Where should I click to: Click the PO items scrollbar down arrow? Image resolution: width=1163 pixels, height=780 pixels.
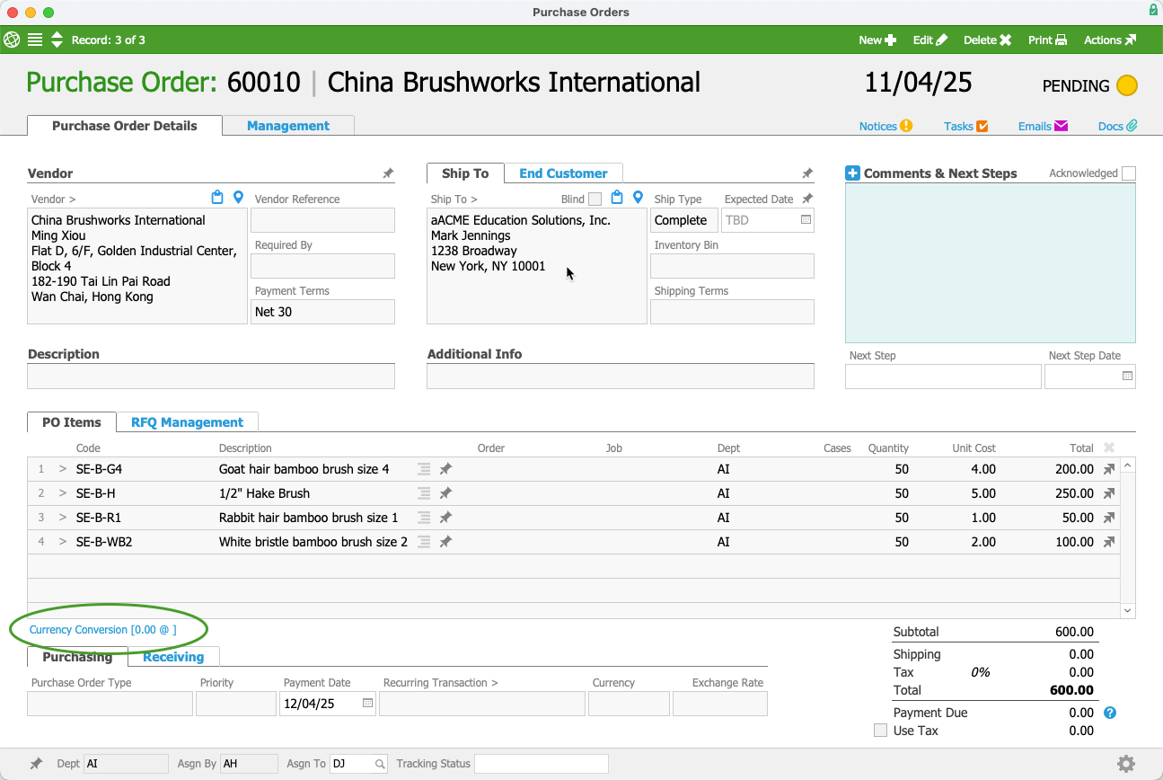(1128, 610)
